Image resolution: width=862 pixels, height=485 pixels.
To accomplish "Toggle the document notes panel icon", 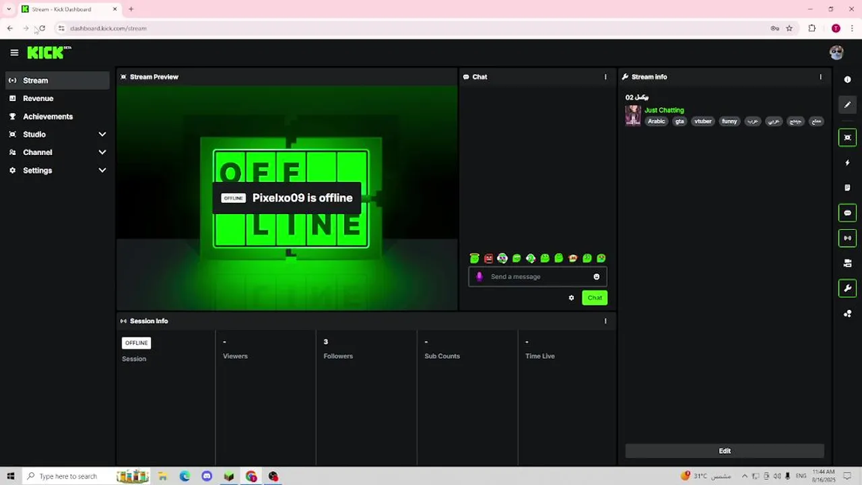I will [847, 187].
